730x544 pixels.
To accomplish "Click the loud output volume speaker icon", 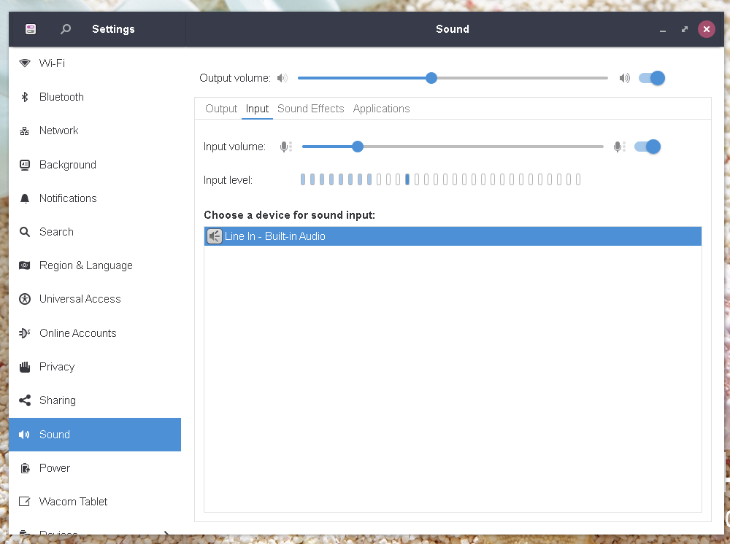I will pos(624,78).
